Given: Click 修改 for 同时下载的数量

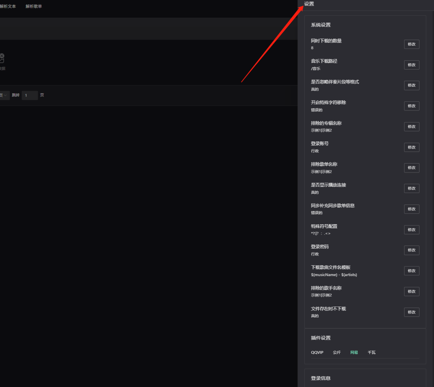Looking at the screenshot, I should (x=411, y=44).
